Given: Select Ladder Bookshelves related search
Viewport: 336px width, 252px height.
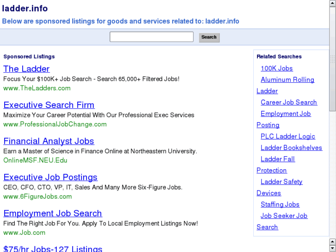Looking at the screenshot, I should click(x=291, y=148).
